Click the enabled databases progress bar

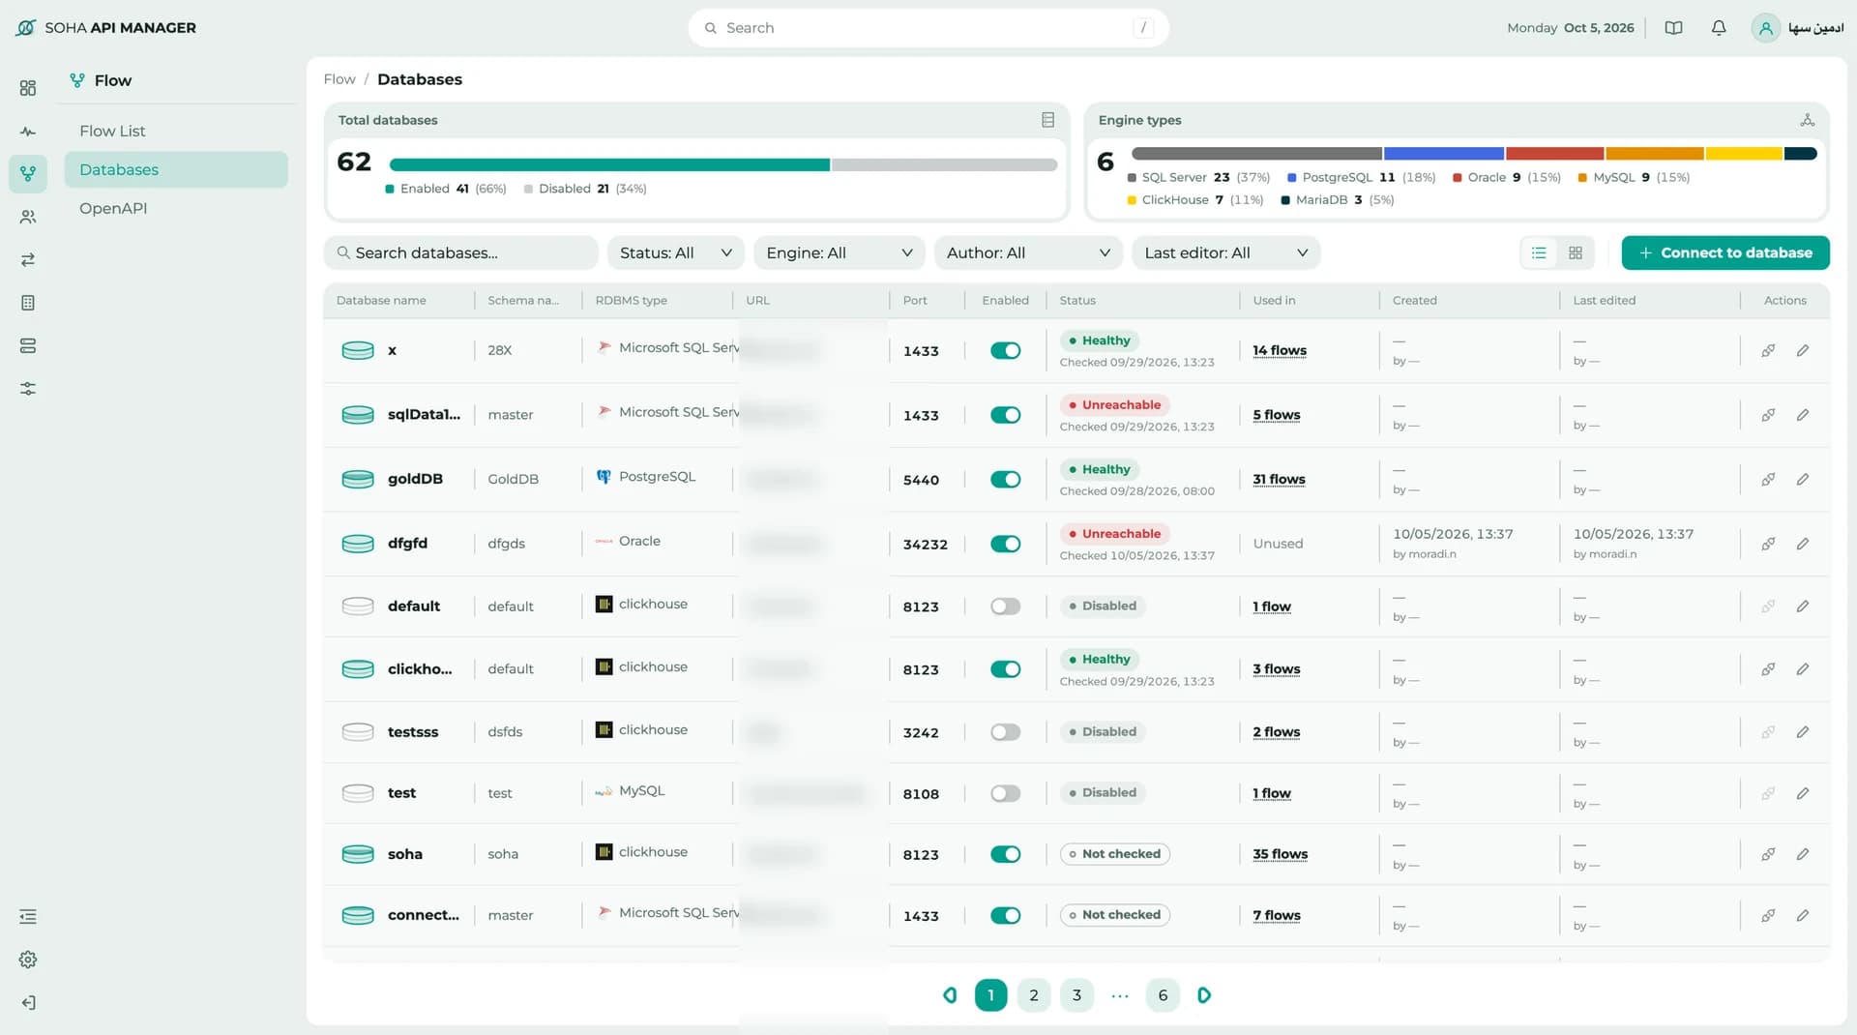(609, 165)
